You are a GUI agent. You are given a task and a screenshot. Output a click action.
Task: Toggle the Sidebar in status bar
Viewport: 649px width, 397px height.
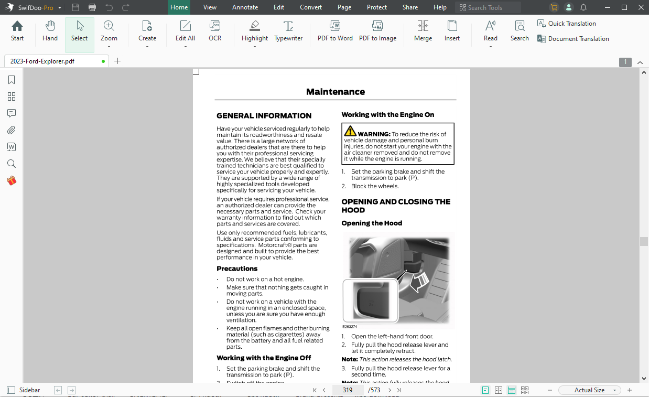click(24, 390)
